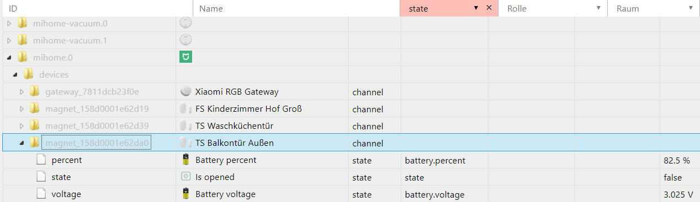Click the mihome-vacuum.0 robot vacuum icon
The width and height of the screenshot is (700, 202).
(186, 23)
